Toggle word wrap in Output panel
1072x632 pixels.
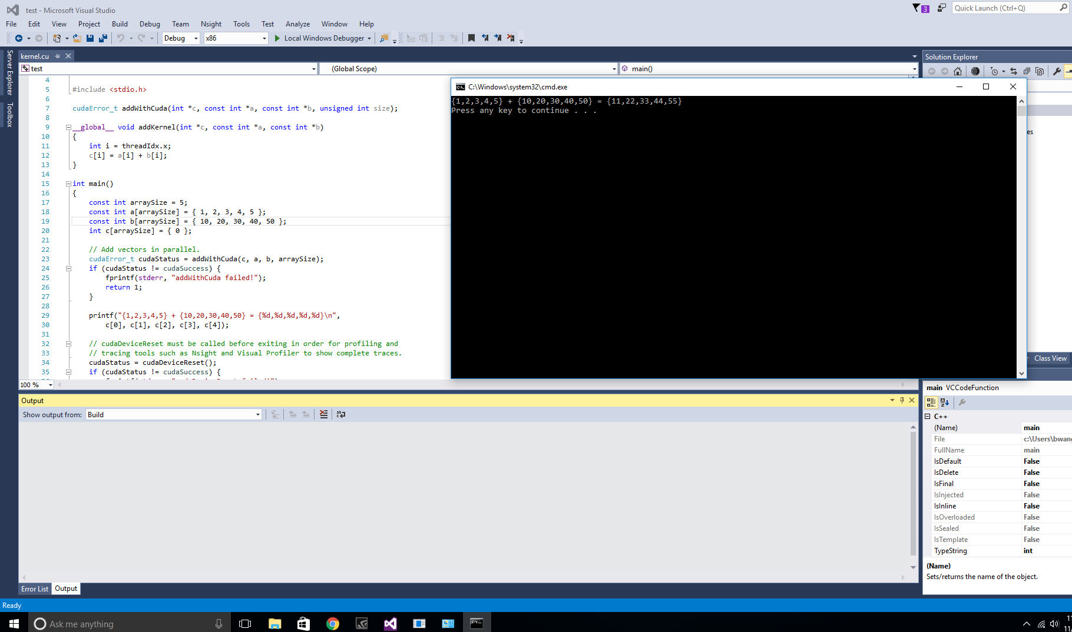pos(341,415)
